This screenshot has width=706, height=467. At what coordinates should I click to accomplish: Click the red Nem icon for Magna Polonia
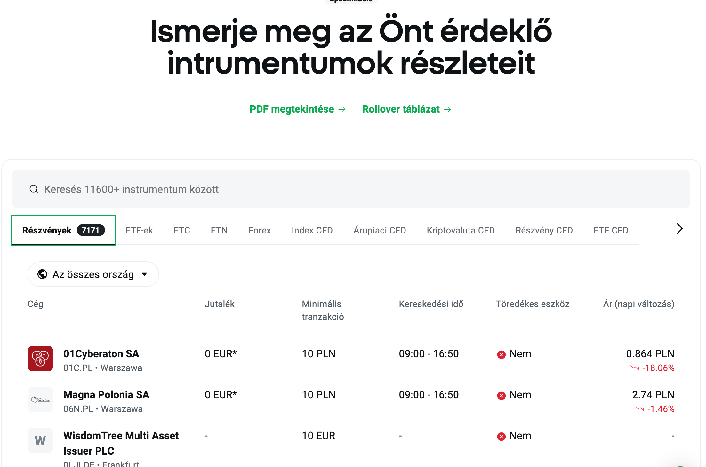point(501,395)
